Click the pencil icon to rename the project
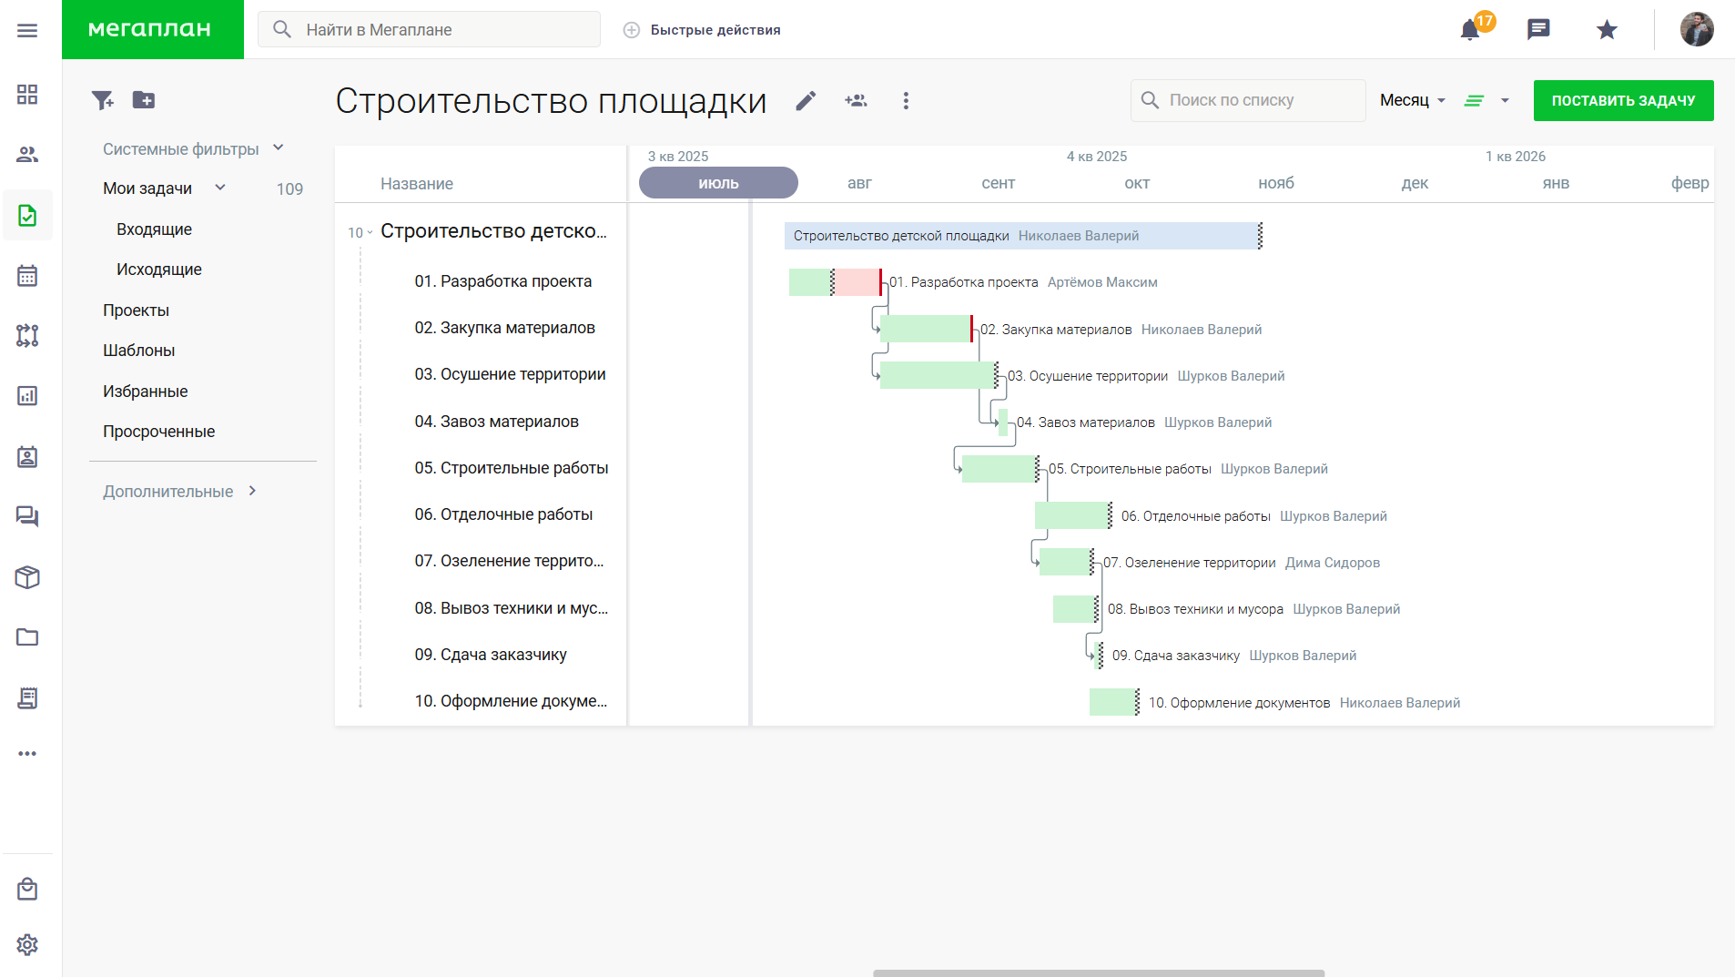 805,100
